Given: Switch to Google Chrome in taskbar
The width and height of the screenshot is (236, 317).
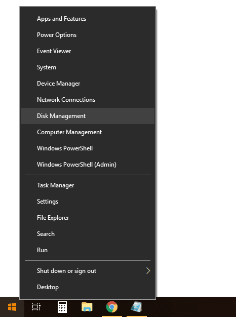Looking at the screenshot, I should [x=112, y=307].
